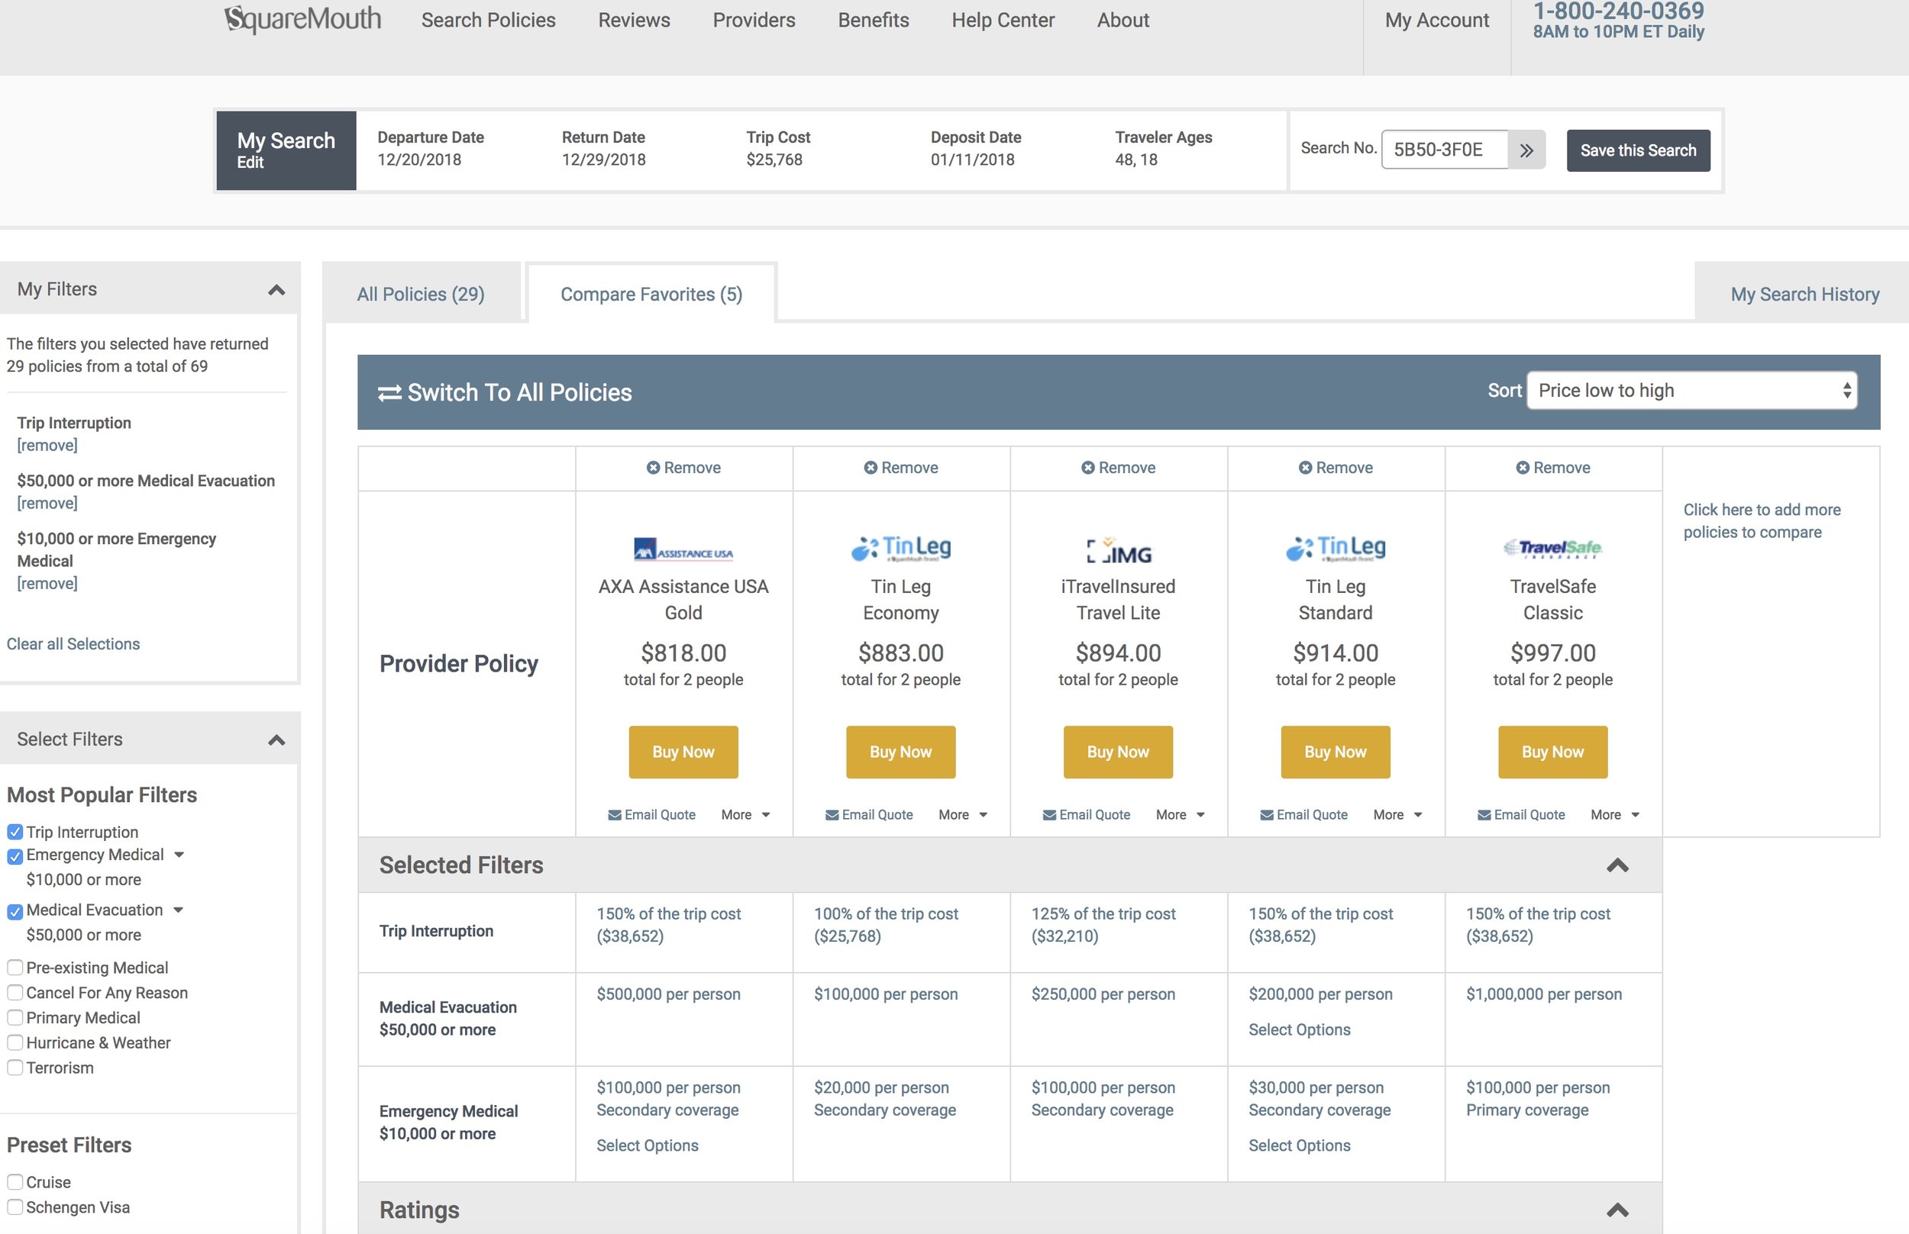
Task: Email quote for TravelSafe Classic
Action: point(1521,815)
